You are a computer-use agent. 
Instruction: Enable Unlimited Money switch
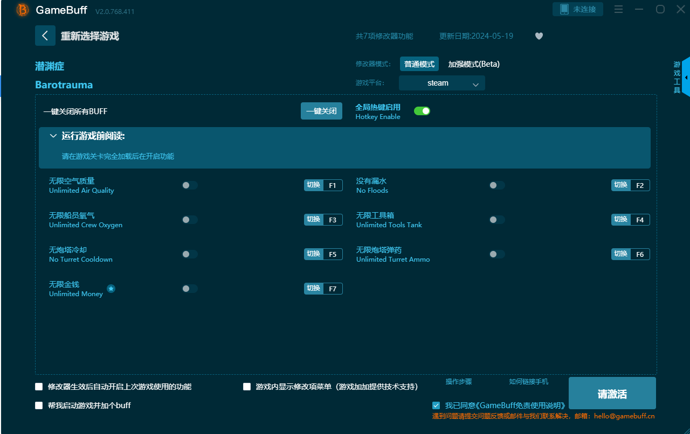coord(190,289)
